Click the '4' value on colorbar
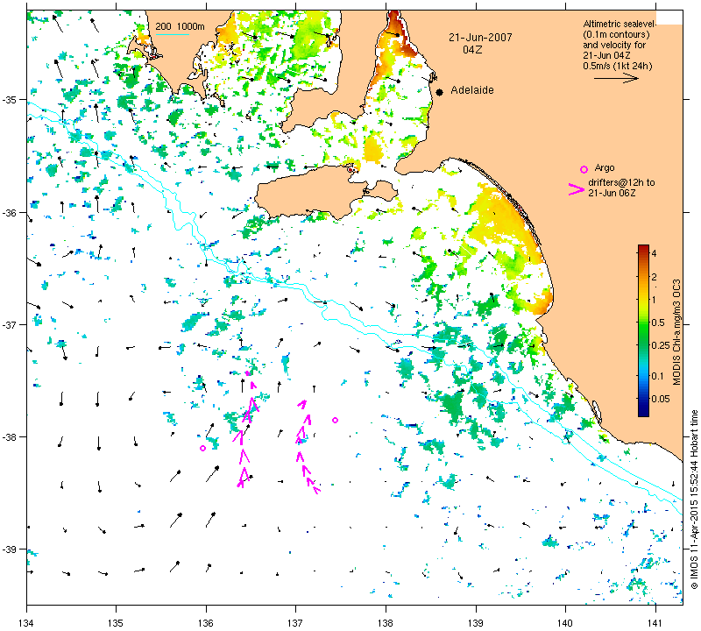701x631 pixels. (654, 253)
